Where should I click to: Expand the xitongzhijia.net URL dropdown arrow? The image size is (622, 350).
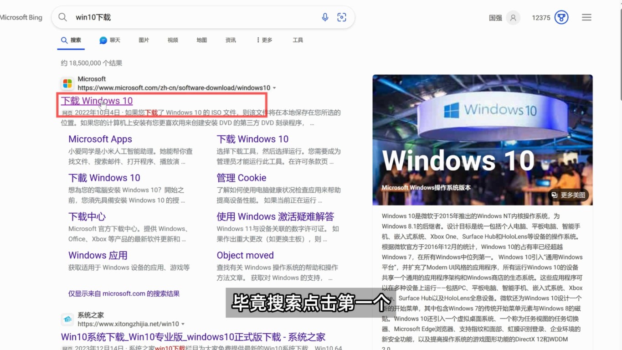(183, 324)
